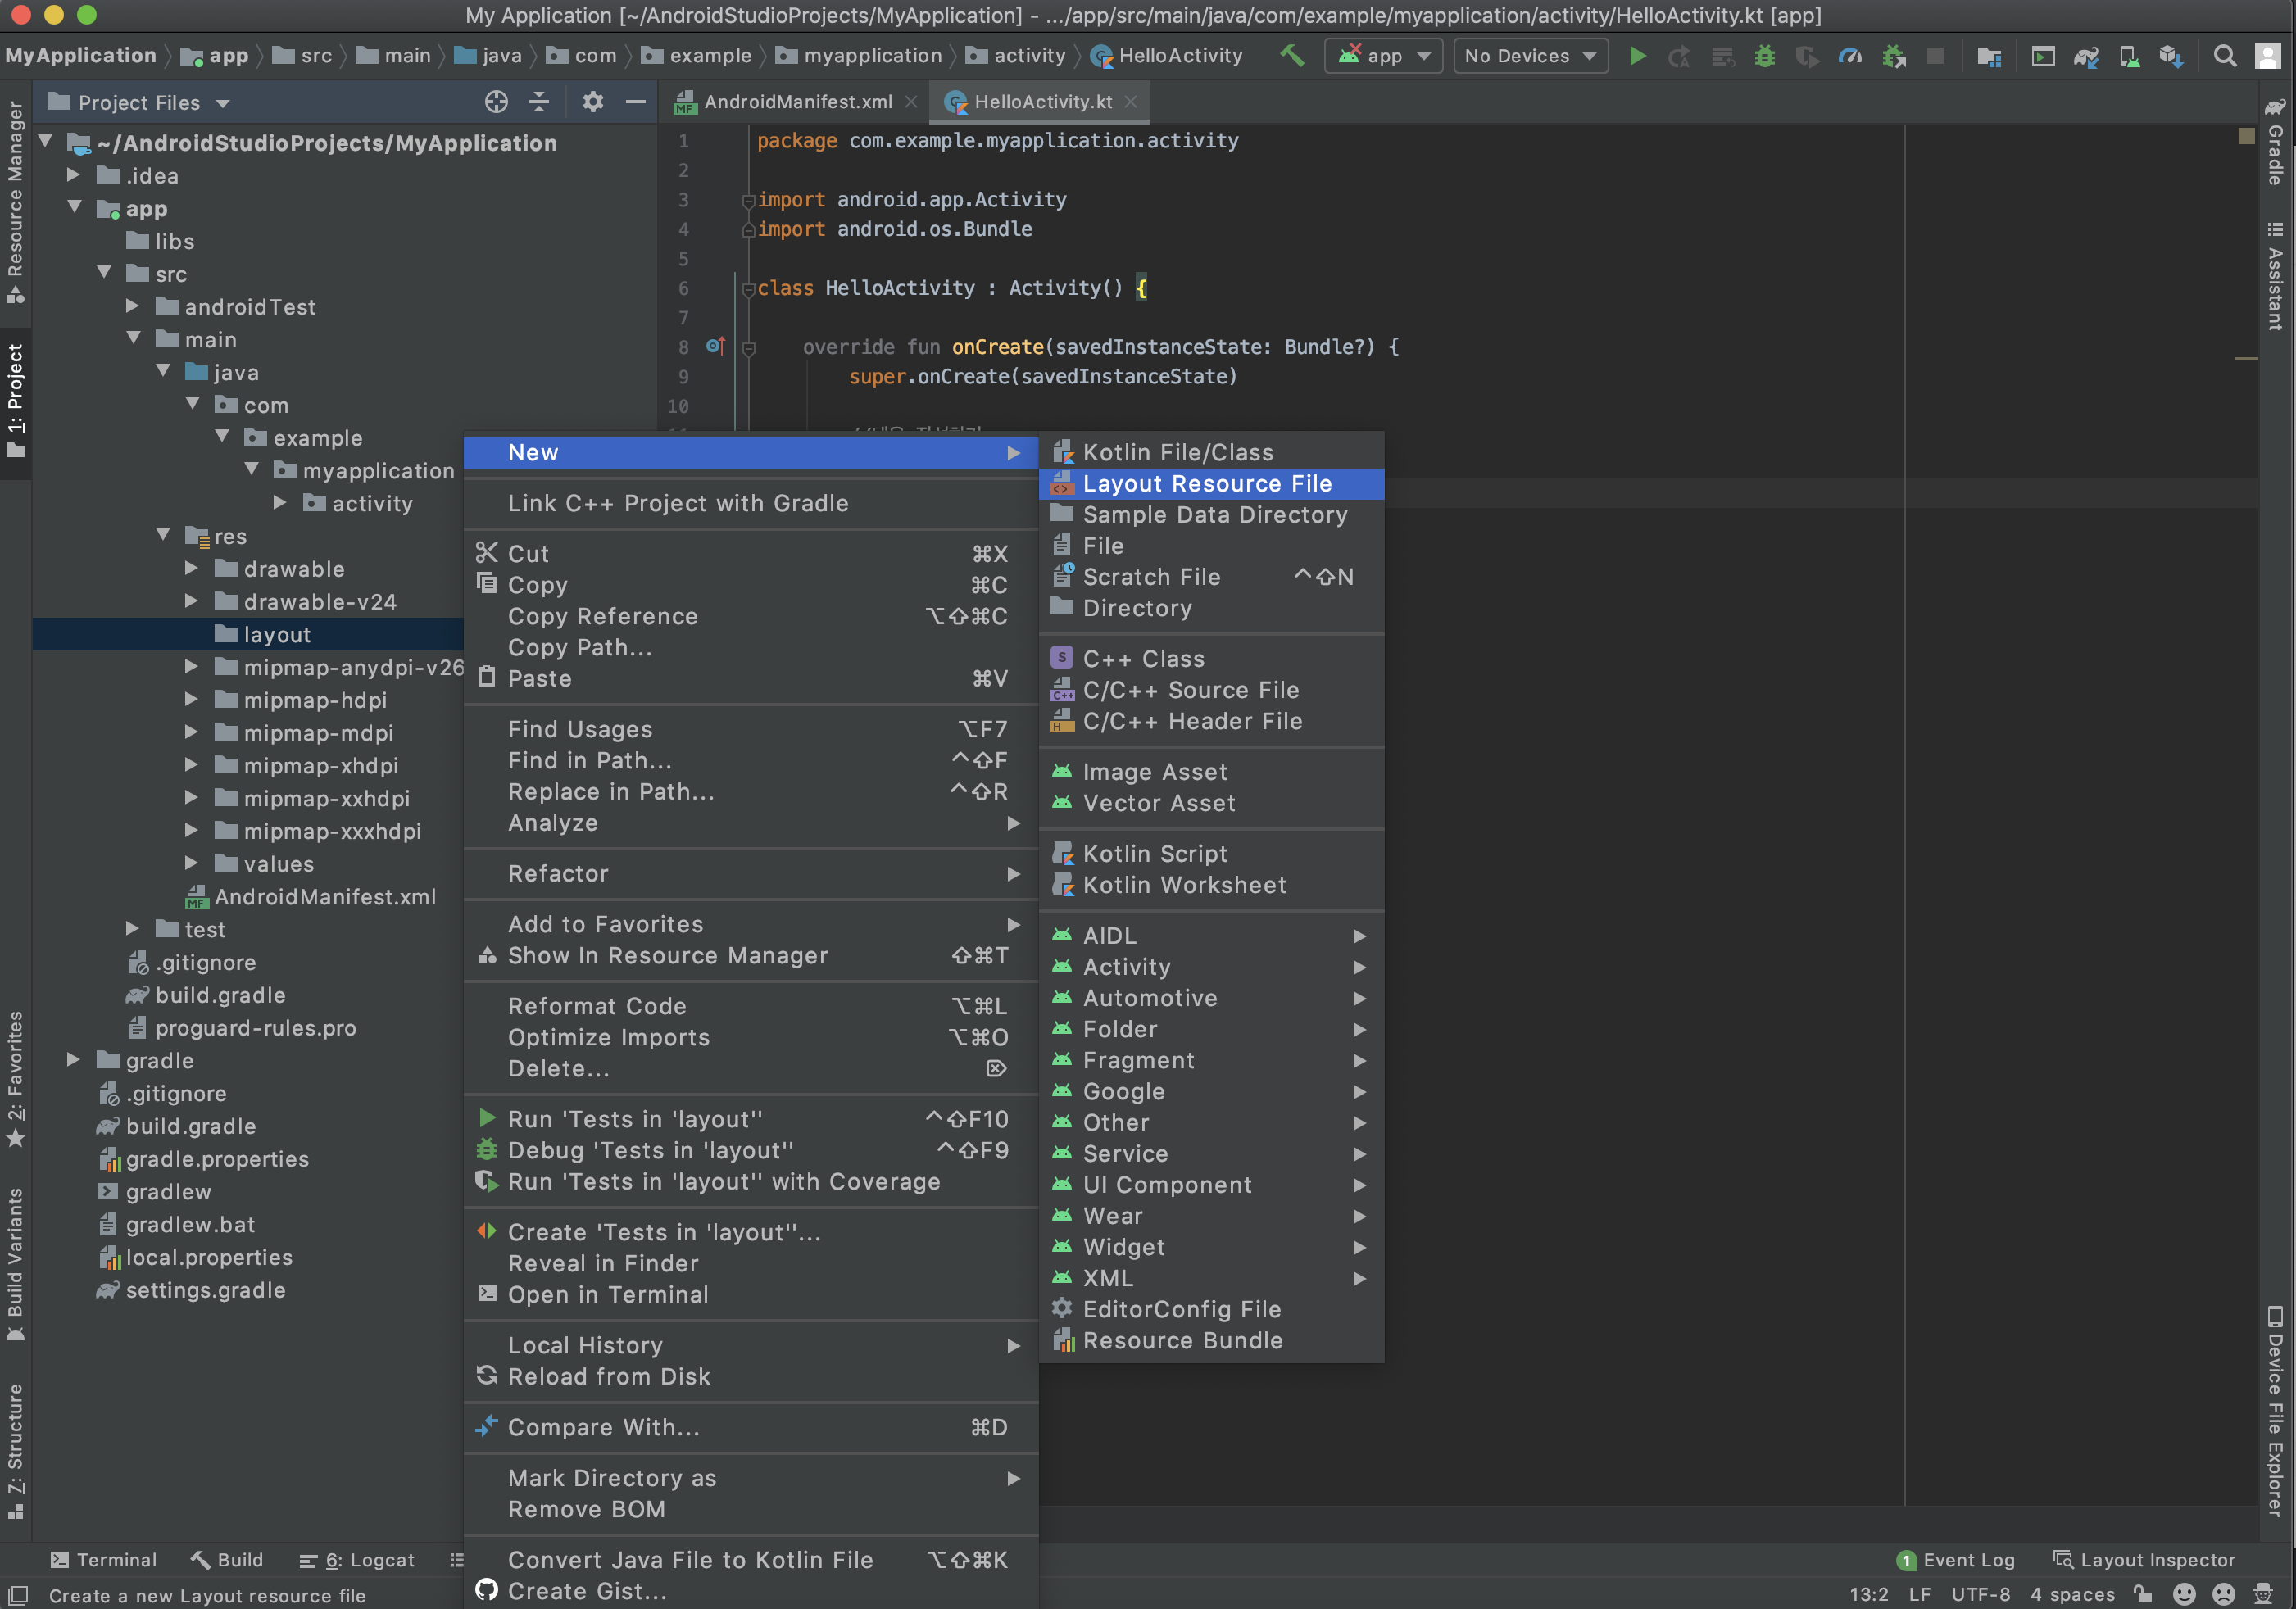Sync project with Gradle files icon
The width and height of the screenshot is (2296, 1609).
click(x=2085, y=56)
